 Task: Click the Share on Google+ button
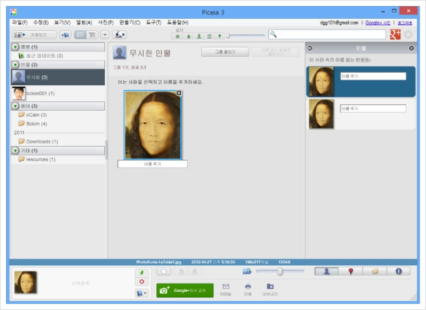pyautogui.click(x=185, y=291)
